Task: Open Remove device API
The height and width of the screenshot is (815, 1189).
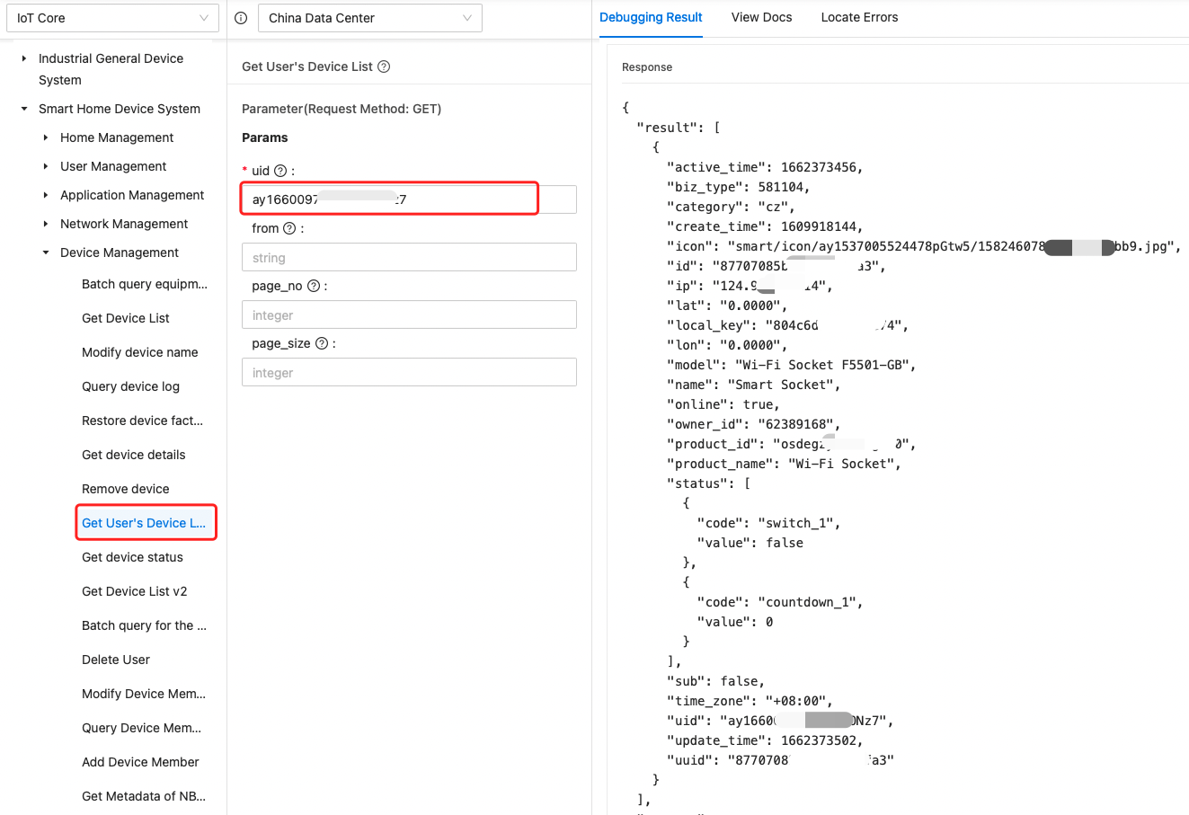Action: 126,489
